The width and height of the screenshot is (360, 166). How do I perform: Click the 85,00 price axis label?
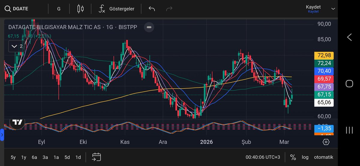tap(324, 39)
